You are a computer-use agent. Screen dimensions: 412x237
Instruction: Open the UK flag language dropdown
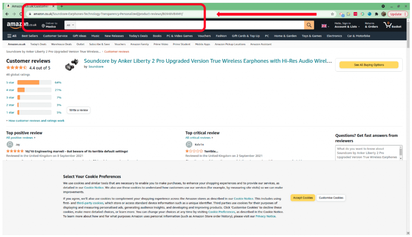(325, 26)
